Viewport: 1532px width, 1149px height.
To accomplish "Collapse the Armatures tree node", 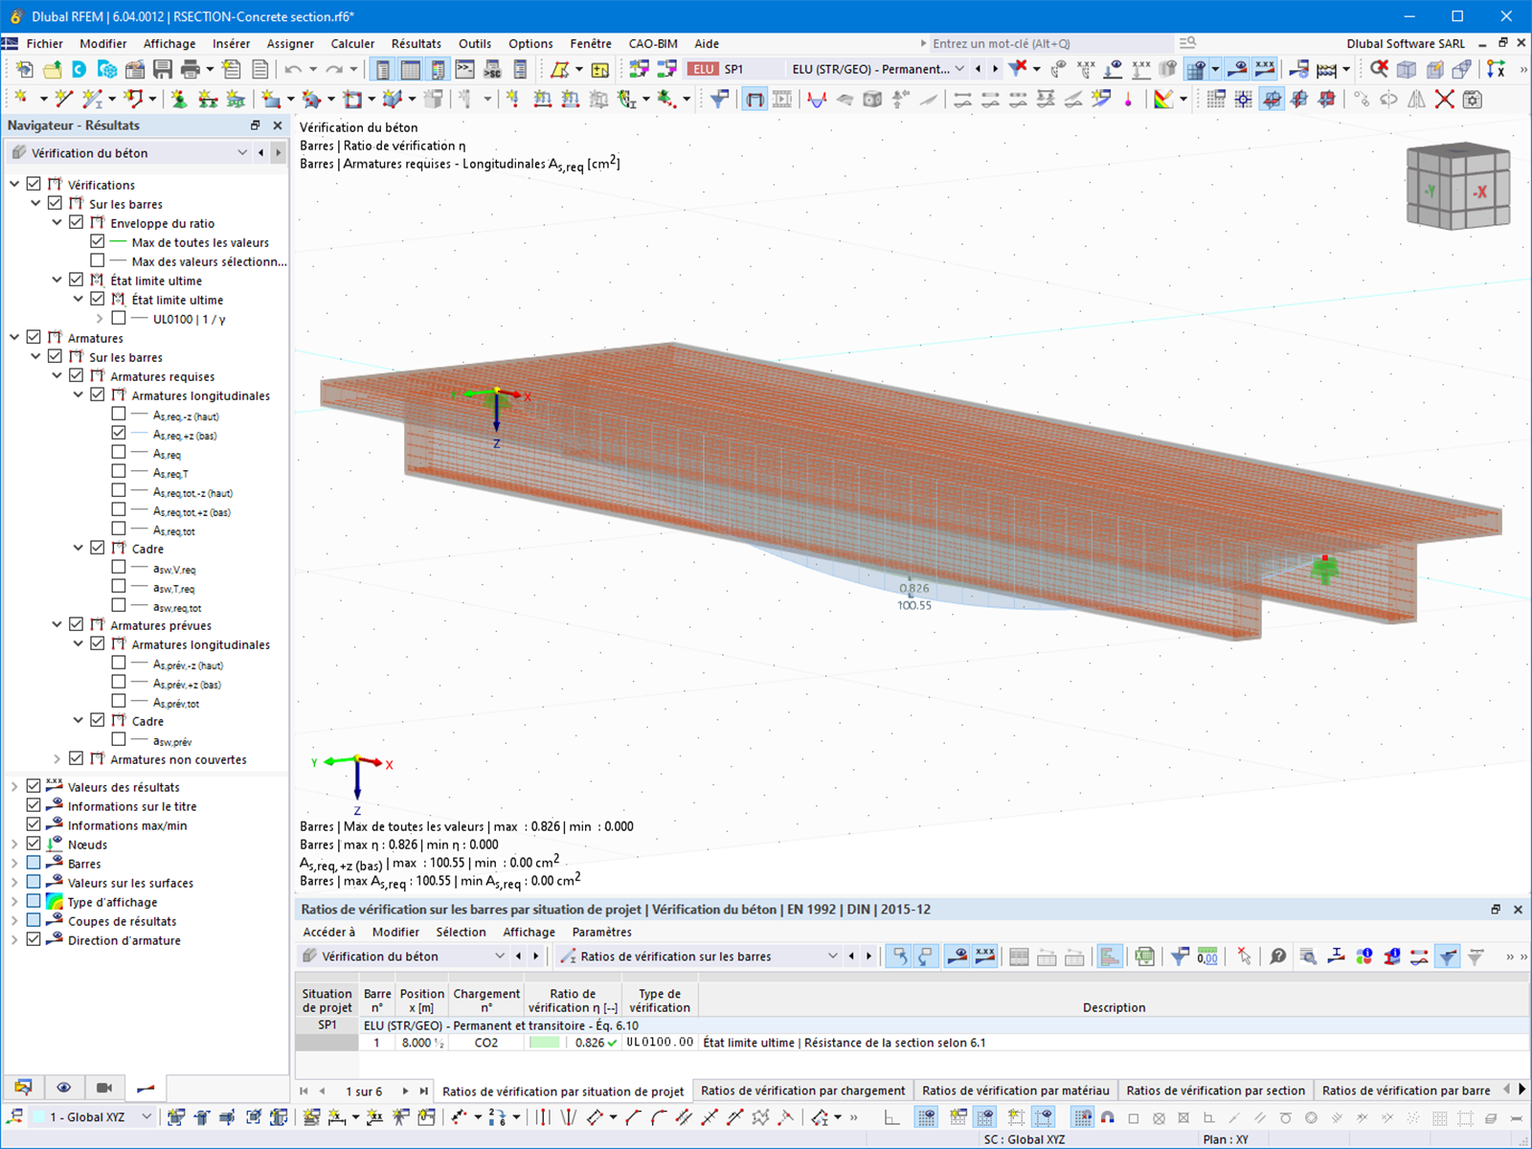I will click(x=14, y=337).
